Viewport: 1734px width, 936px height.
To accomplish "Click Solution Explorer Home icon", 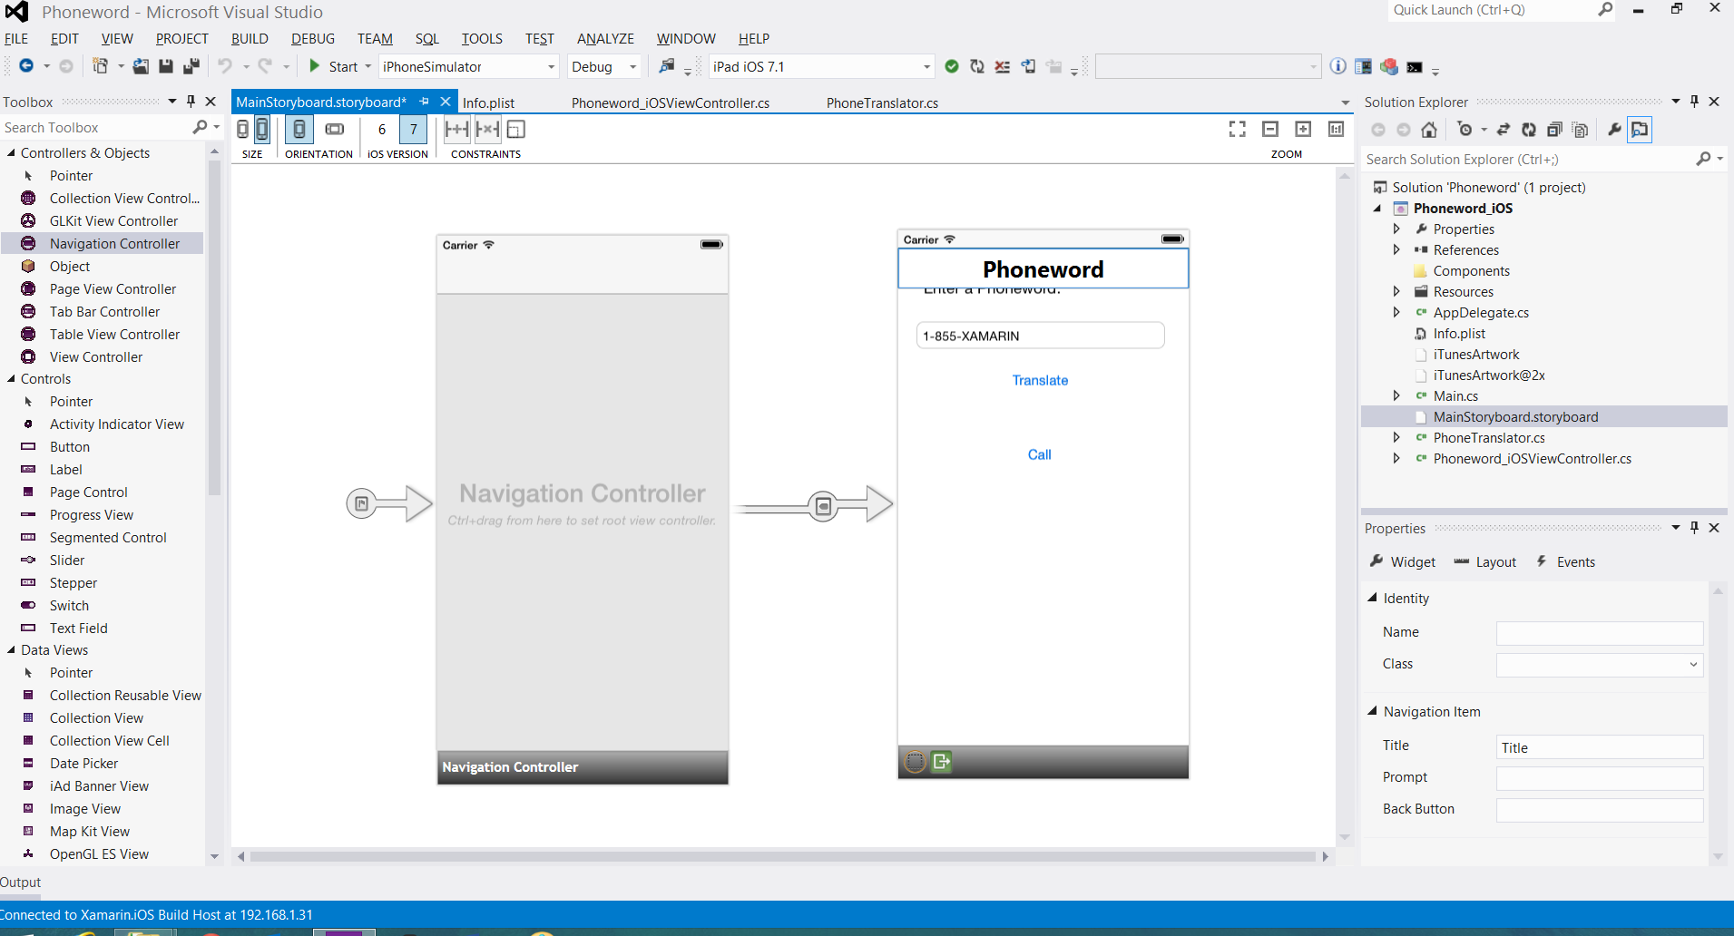I will 1429,130.
